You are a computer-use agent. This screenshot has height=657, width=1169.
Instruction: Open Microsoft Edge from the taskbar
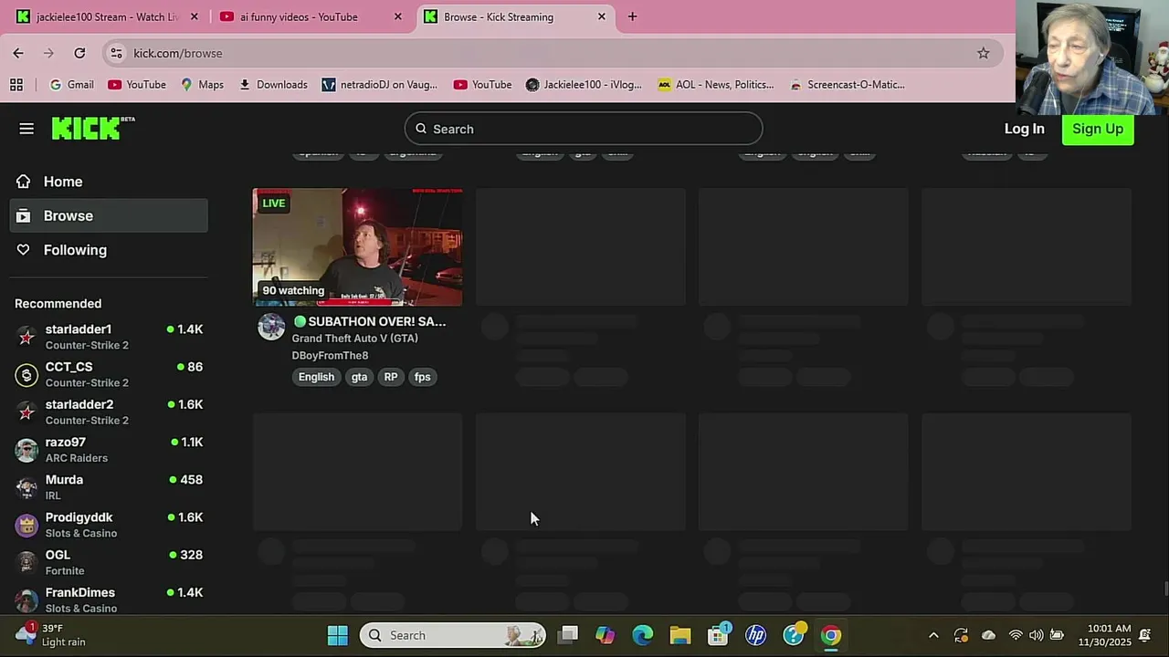643,635
